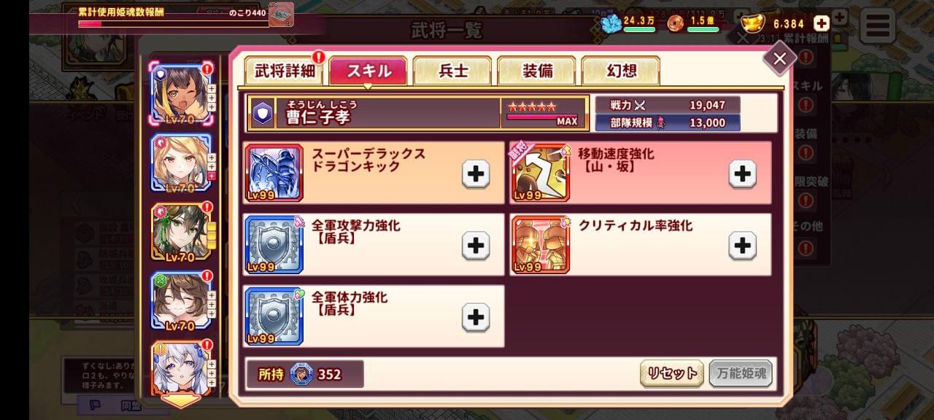Open the hamburger menu icon
934x420 pixels.
tap(878, 26)
